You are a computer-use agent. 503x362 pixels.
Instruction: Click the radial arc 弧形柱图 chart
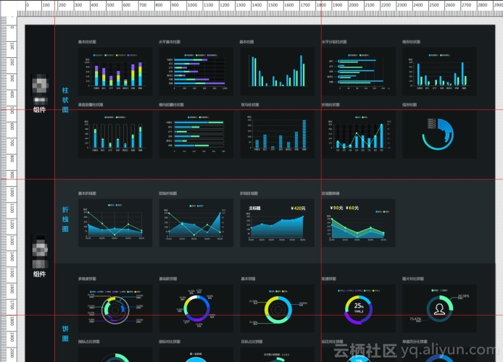pos(439,134)
